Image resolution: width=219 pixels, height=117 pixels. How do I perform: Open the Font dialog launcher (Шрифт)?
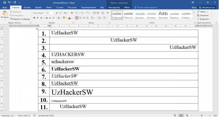click(x=73, y=23)
